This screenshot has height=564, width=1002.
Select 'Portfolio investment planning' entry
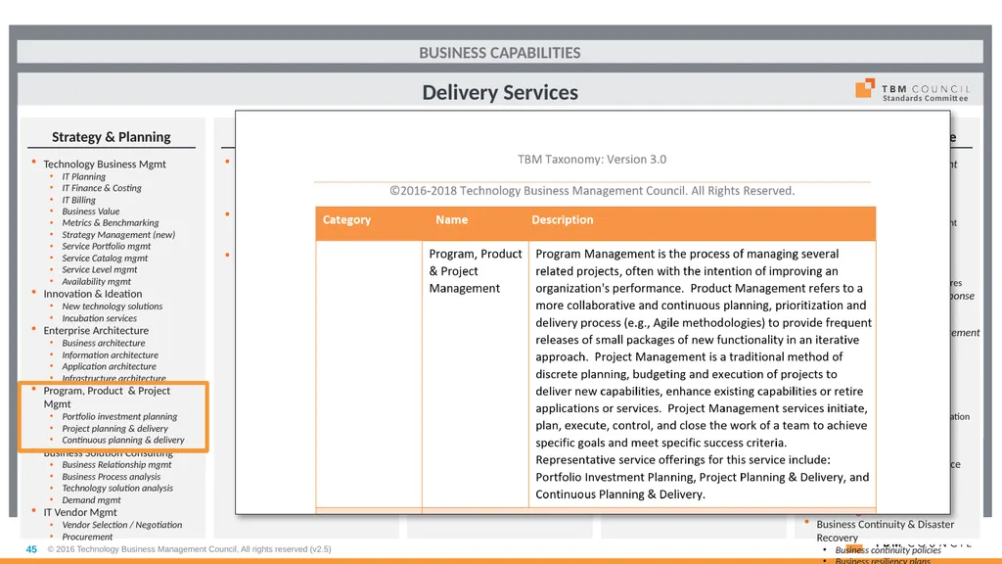pos(119,416)
